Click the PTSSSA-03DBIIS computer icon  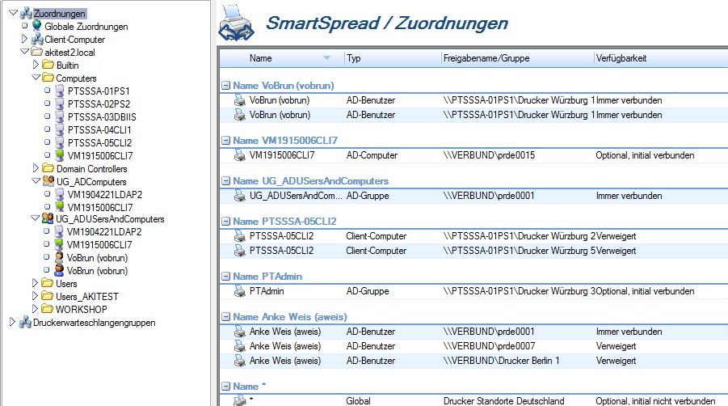60,116
